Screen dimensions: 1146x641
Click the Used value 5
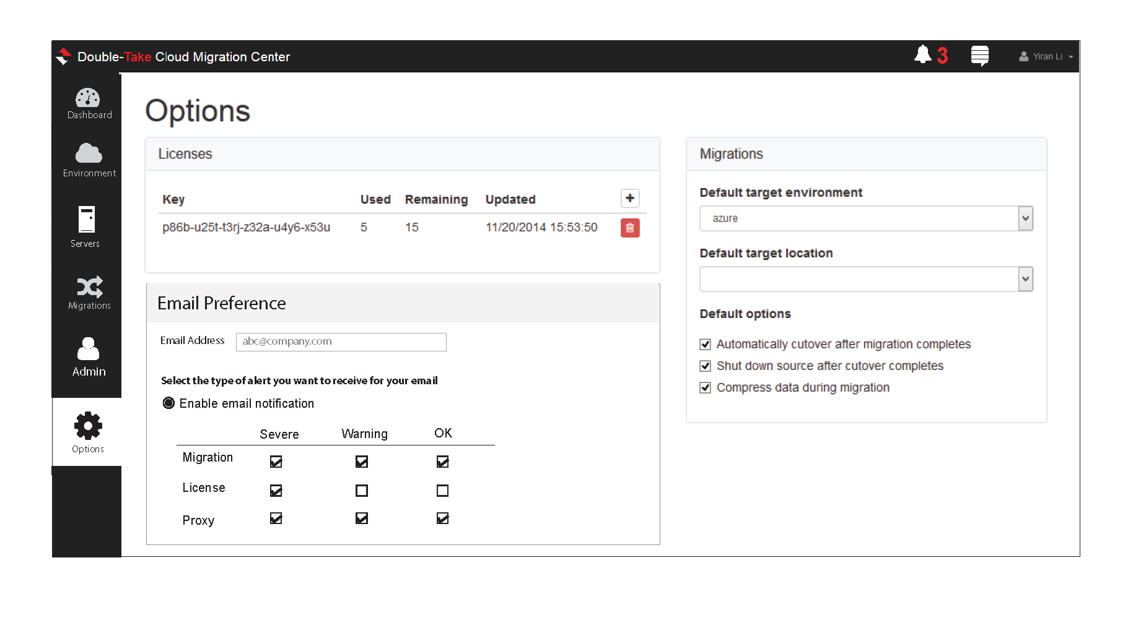pos(364,227)
